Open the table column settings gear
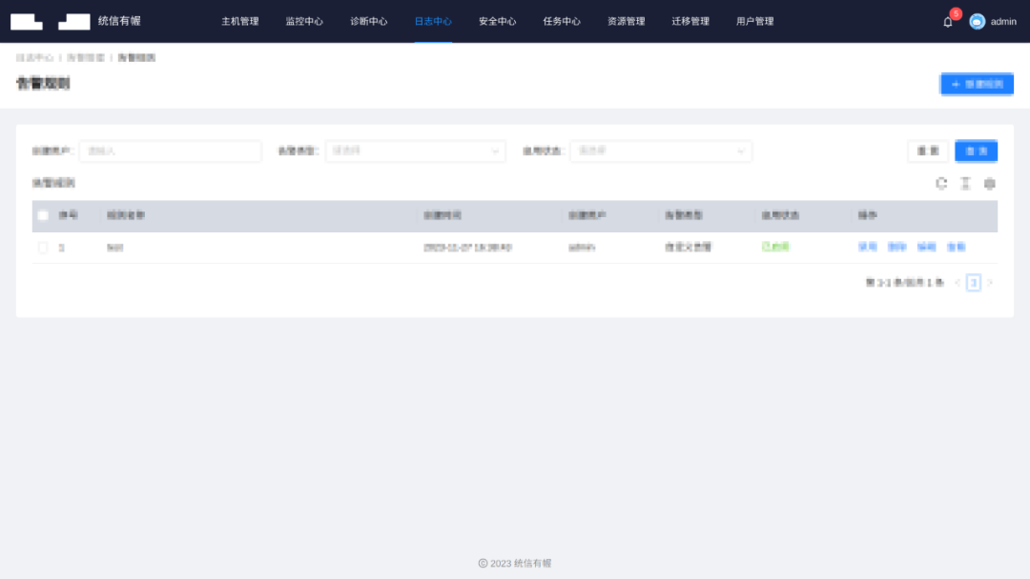This screenshot has height=579, width=1030. pos(989,184)
